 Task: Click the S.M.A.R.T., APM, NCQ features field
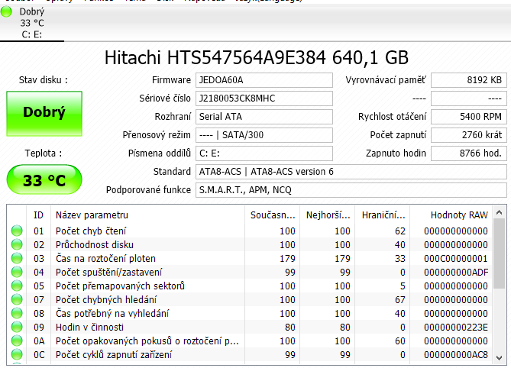click(351, 190)
